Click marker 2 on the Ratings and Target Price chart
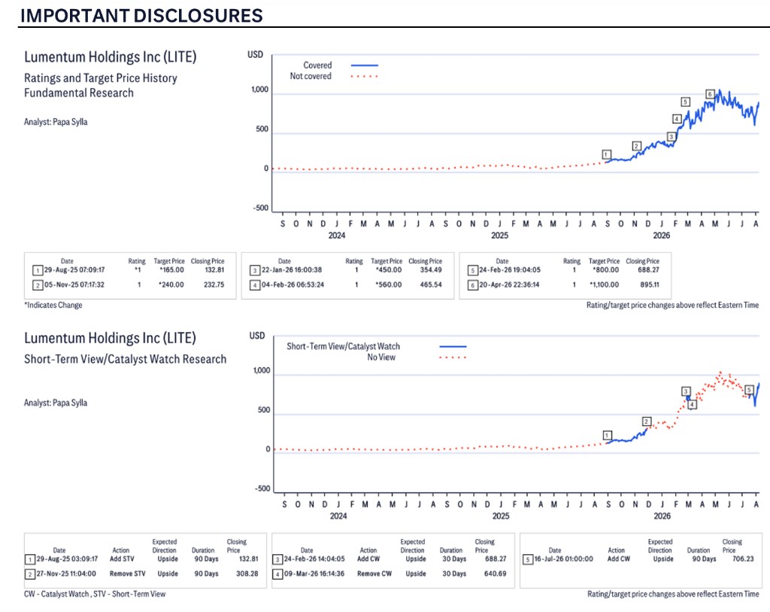770x612 pixels. (636, 146)
